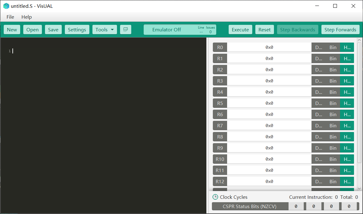The height and width of the screenshot is (214, 363).
Task: Click the register panel scrollbar thumb
Action: pyautogui.click(x=359, y=102)
